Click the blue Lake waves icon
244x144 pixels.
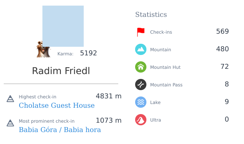[x=141, y=102]
